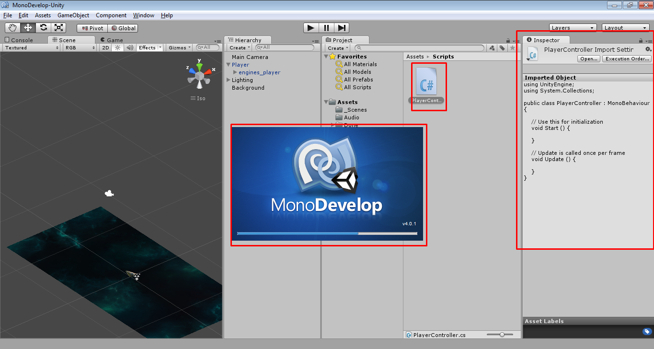
Task: Pause the game playback
Action: 326,28
